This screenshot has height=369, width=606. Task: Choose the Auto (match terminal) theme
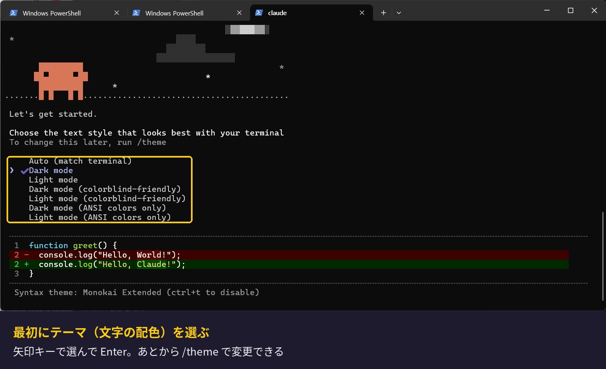click(x=80, y=161)
